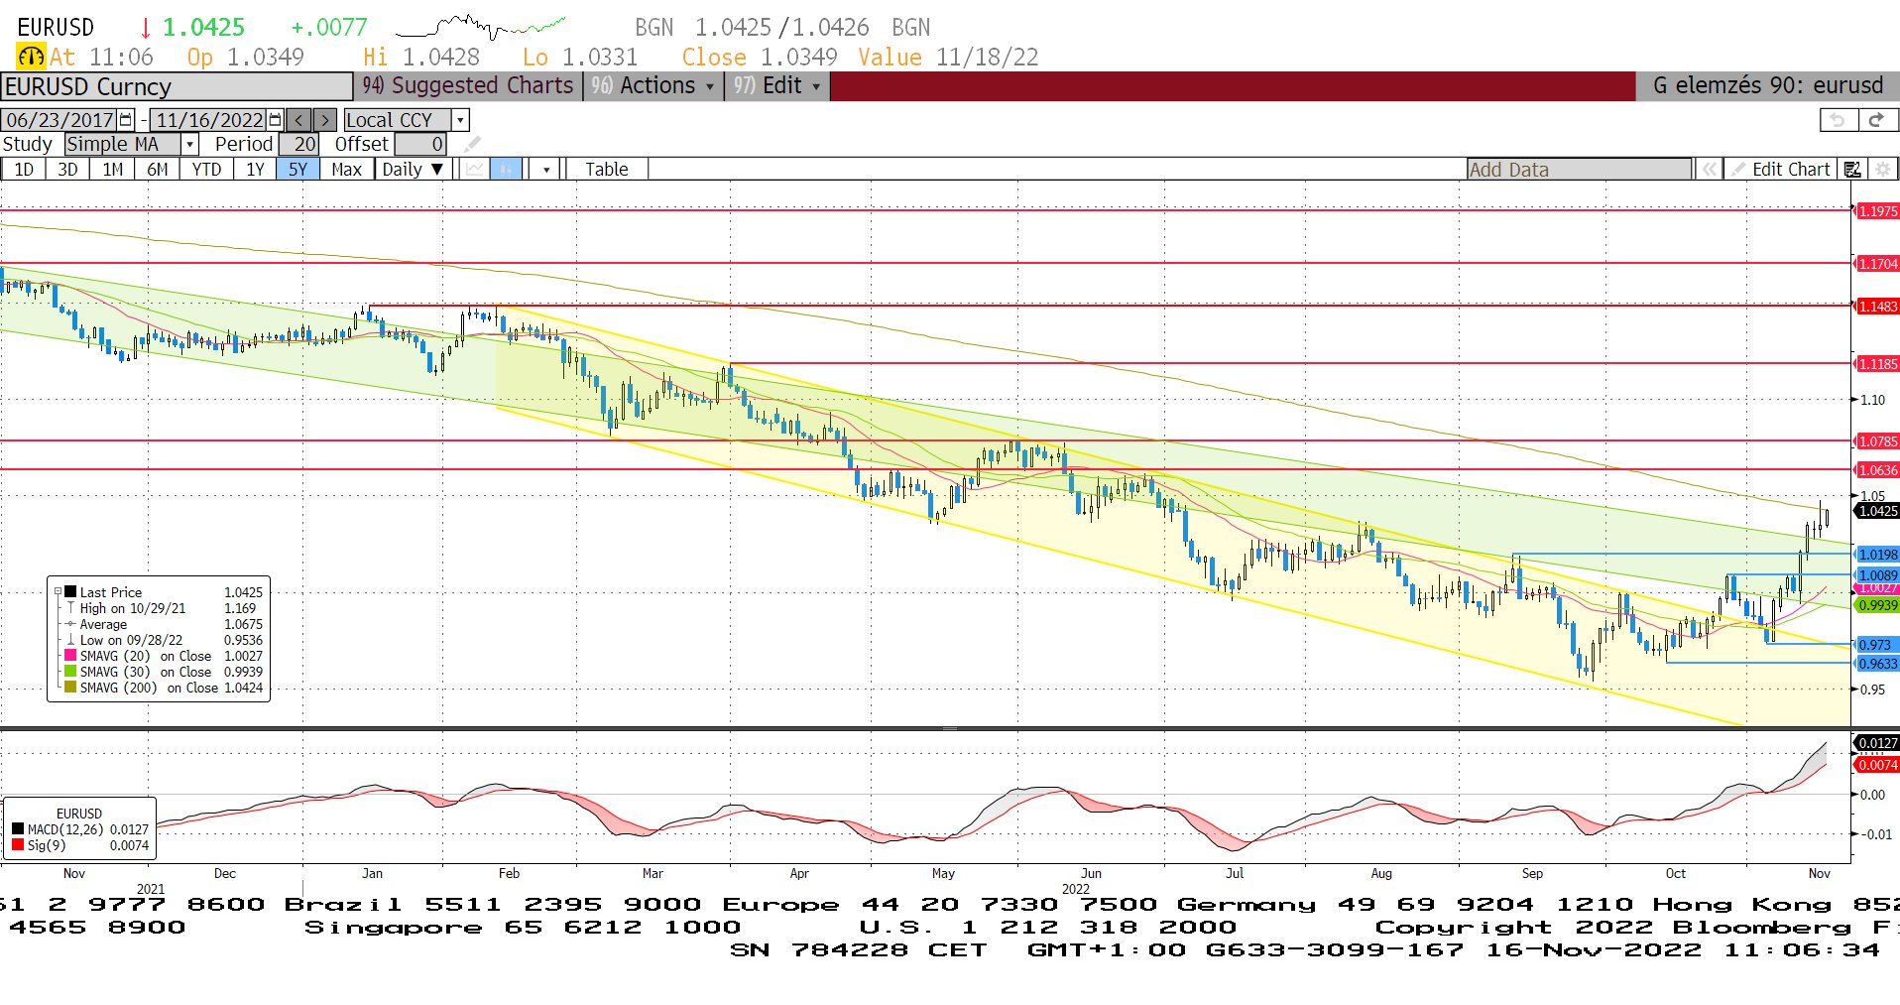Viewport: 1900px width, 1005px height.
Task: Click the Low on 09/28/22 legend marker
Action: [x=70, y=640]
